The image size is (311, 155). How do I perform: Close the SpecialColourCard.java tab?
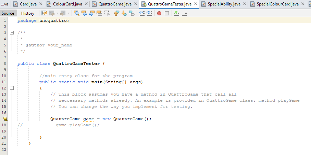coord(302,4)
